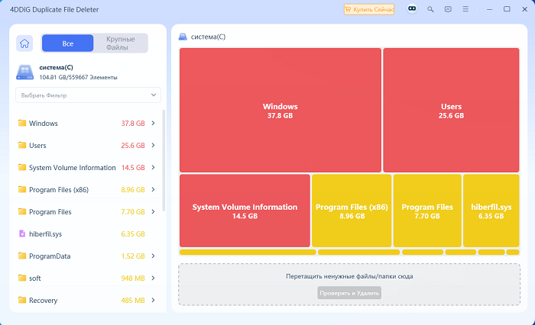Click the Купить Сейчас button
Viewport: 535px width, 325px height.
(x=369, y=9)
